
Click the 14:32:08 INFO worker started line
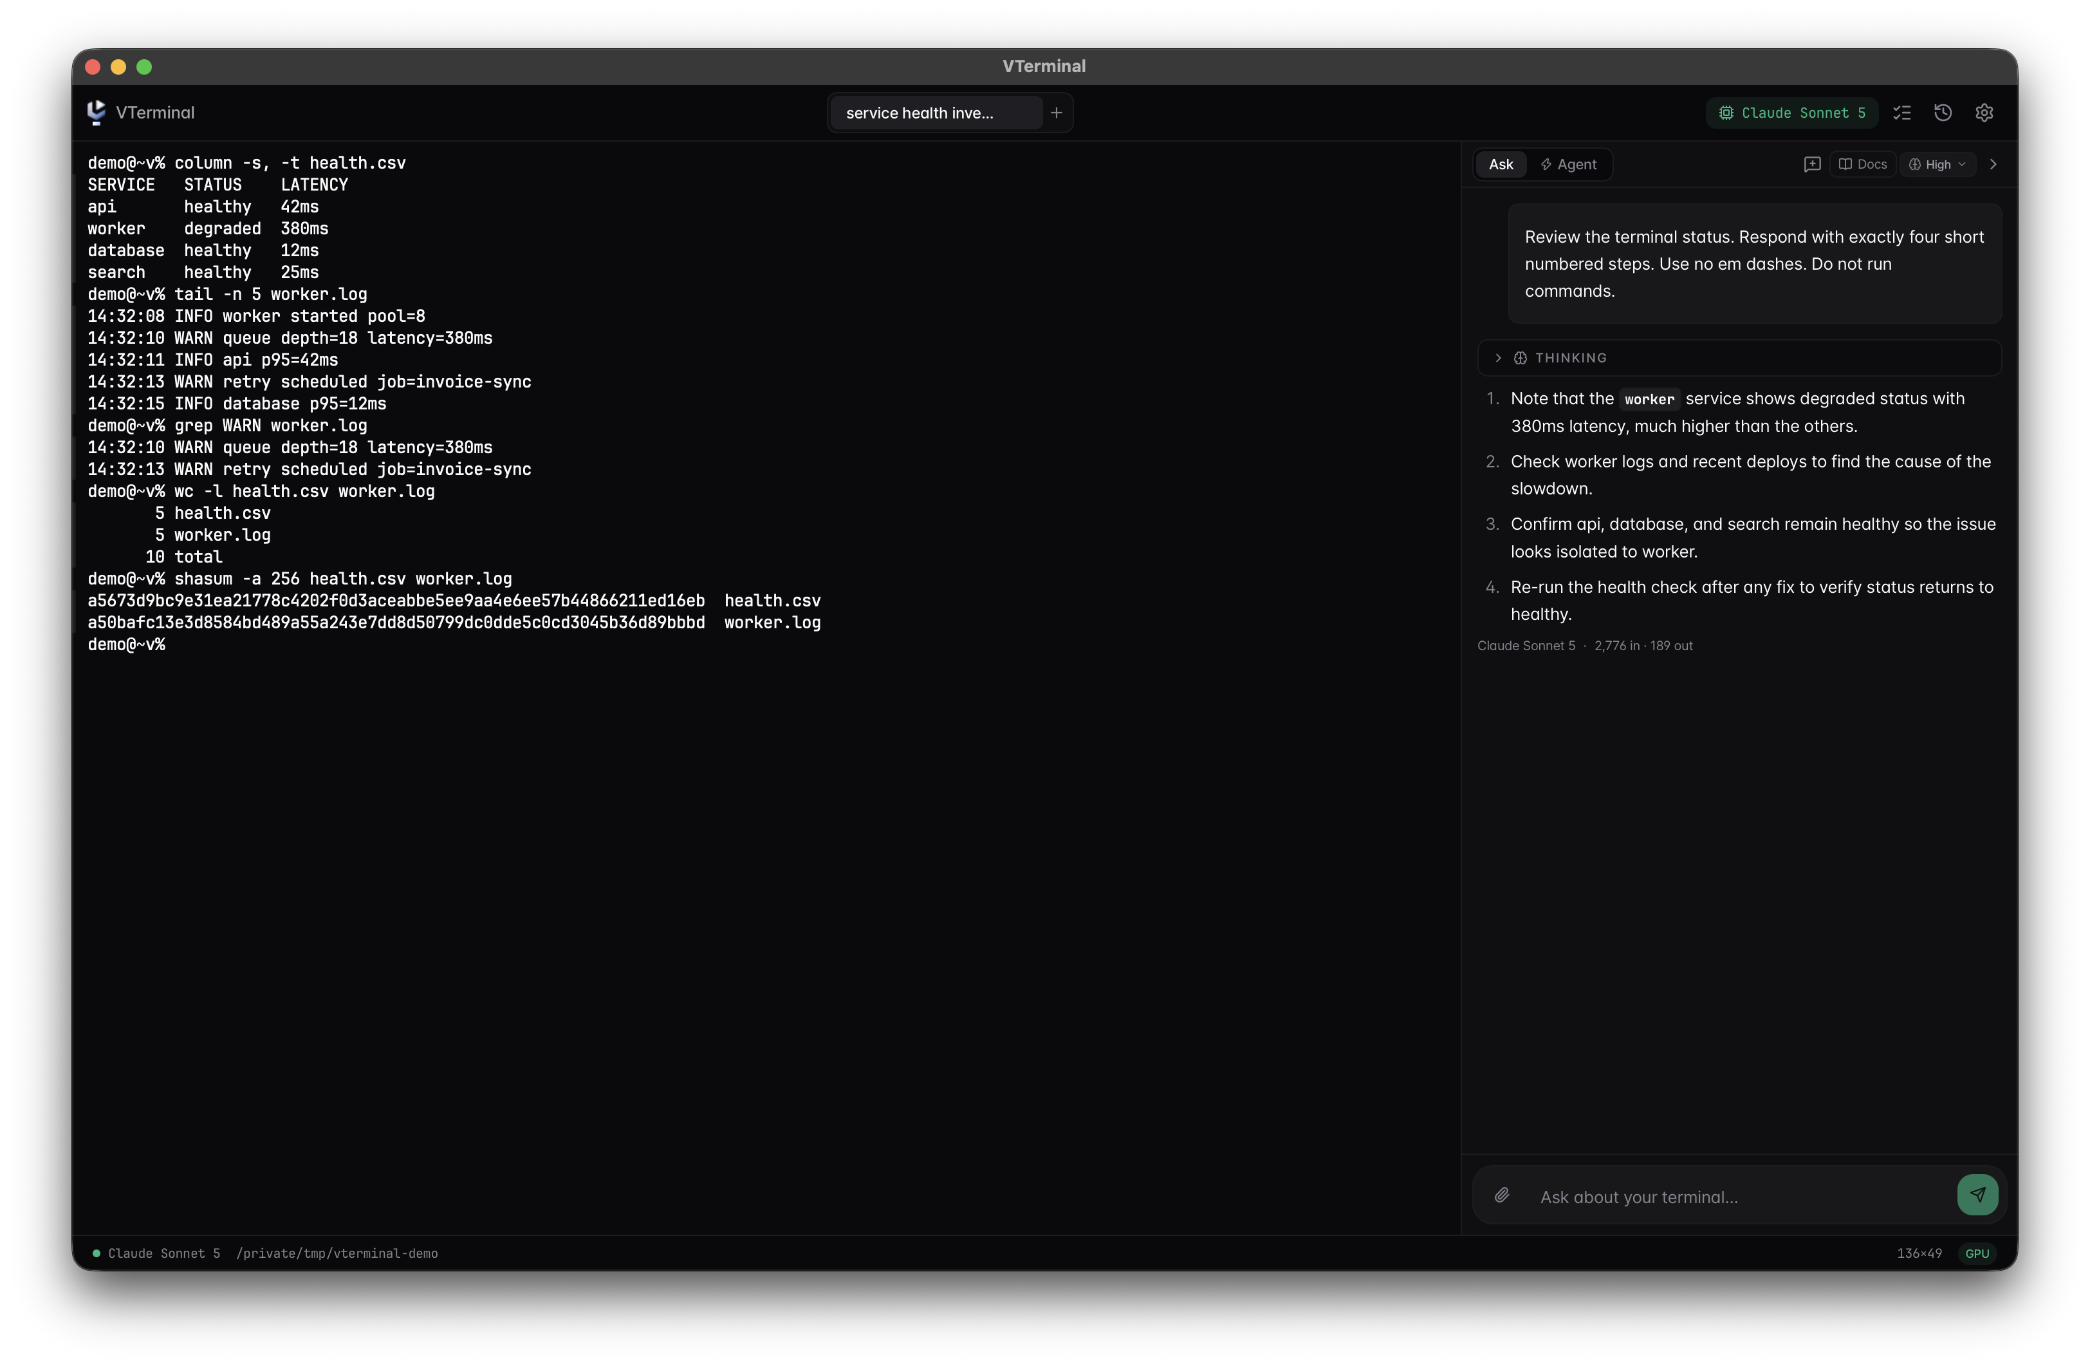[x=256, y=316]
